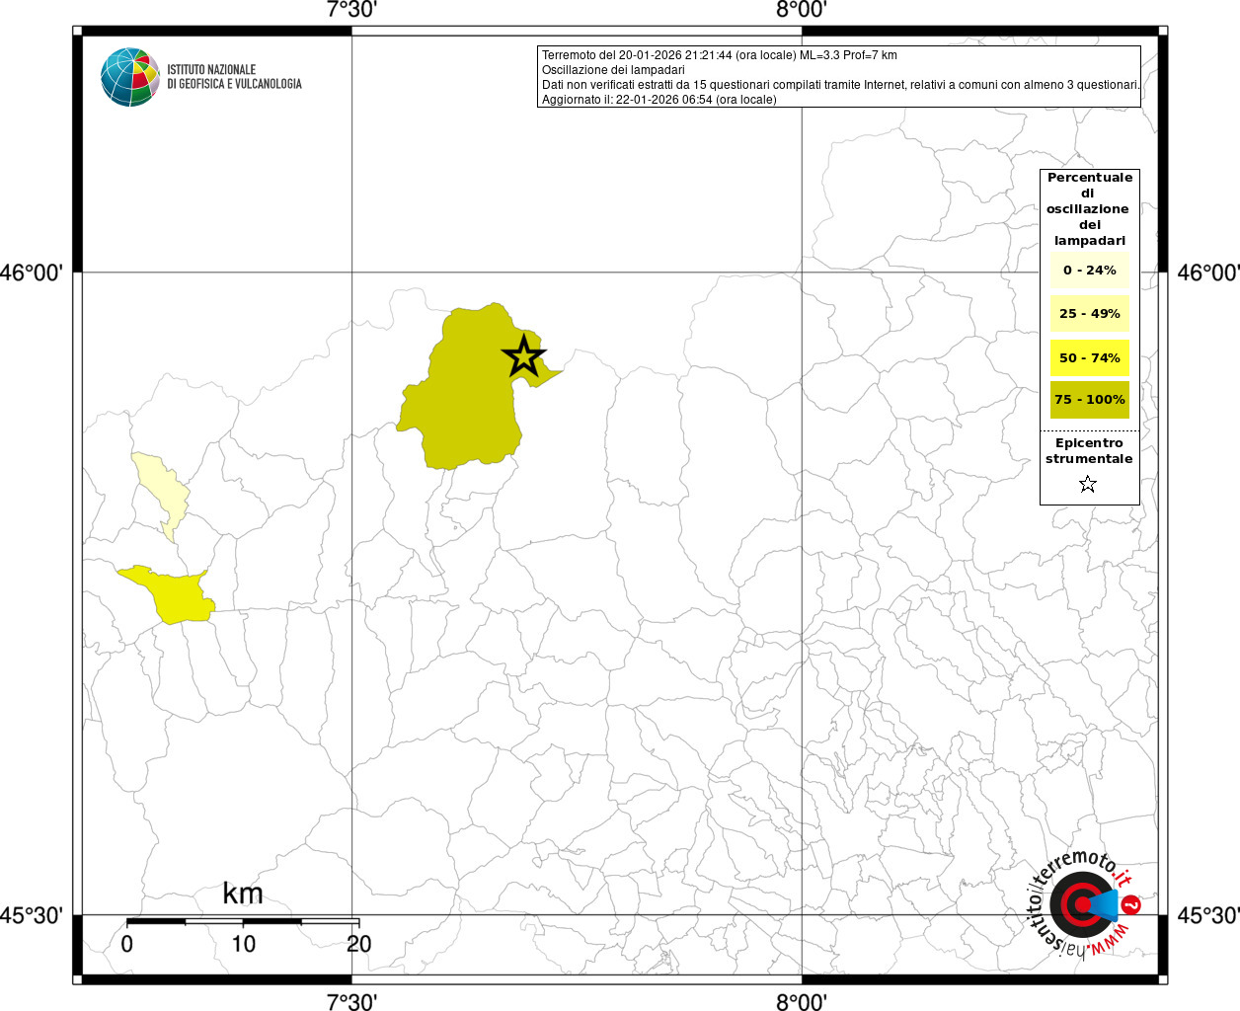Click the scale bar '0' label
Viewport: 1240px width, 1011px height.
pyautogui.click(x=127, y=944)
